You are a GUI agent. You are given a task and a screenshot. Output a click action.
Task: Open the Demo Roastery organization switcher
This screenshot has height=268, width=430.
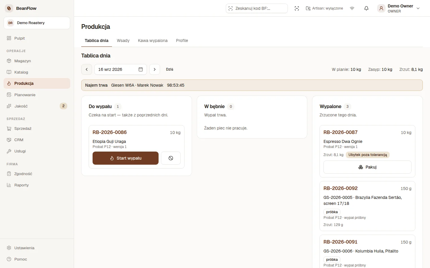(37, 23)
